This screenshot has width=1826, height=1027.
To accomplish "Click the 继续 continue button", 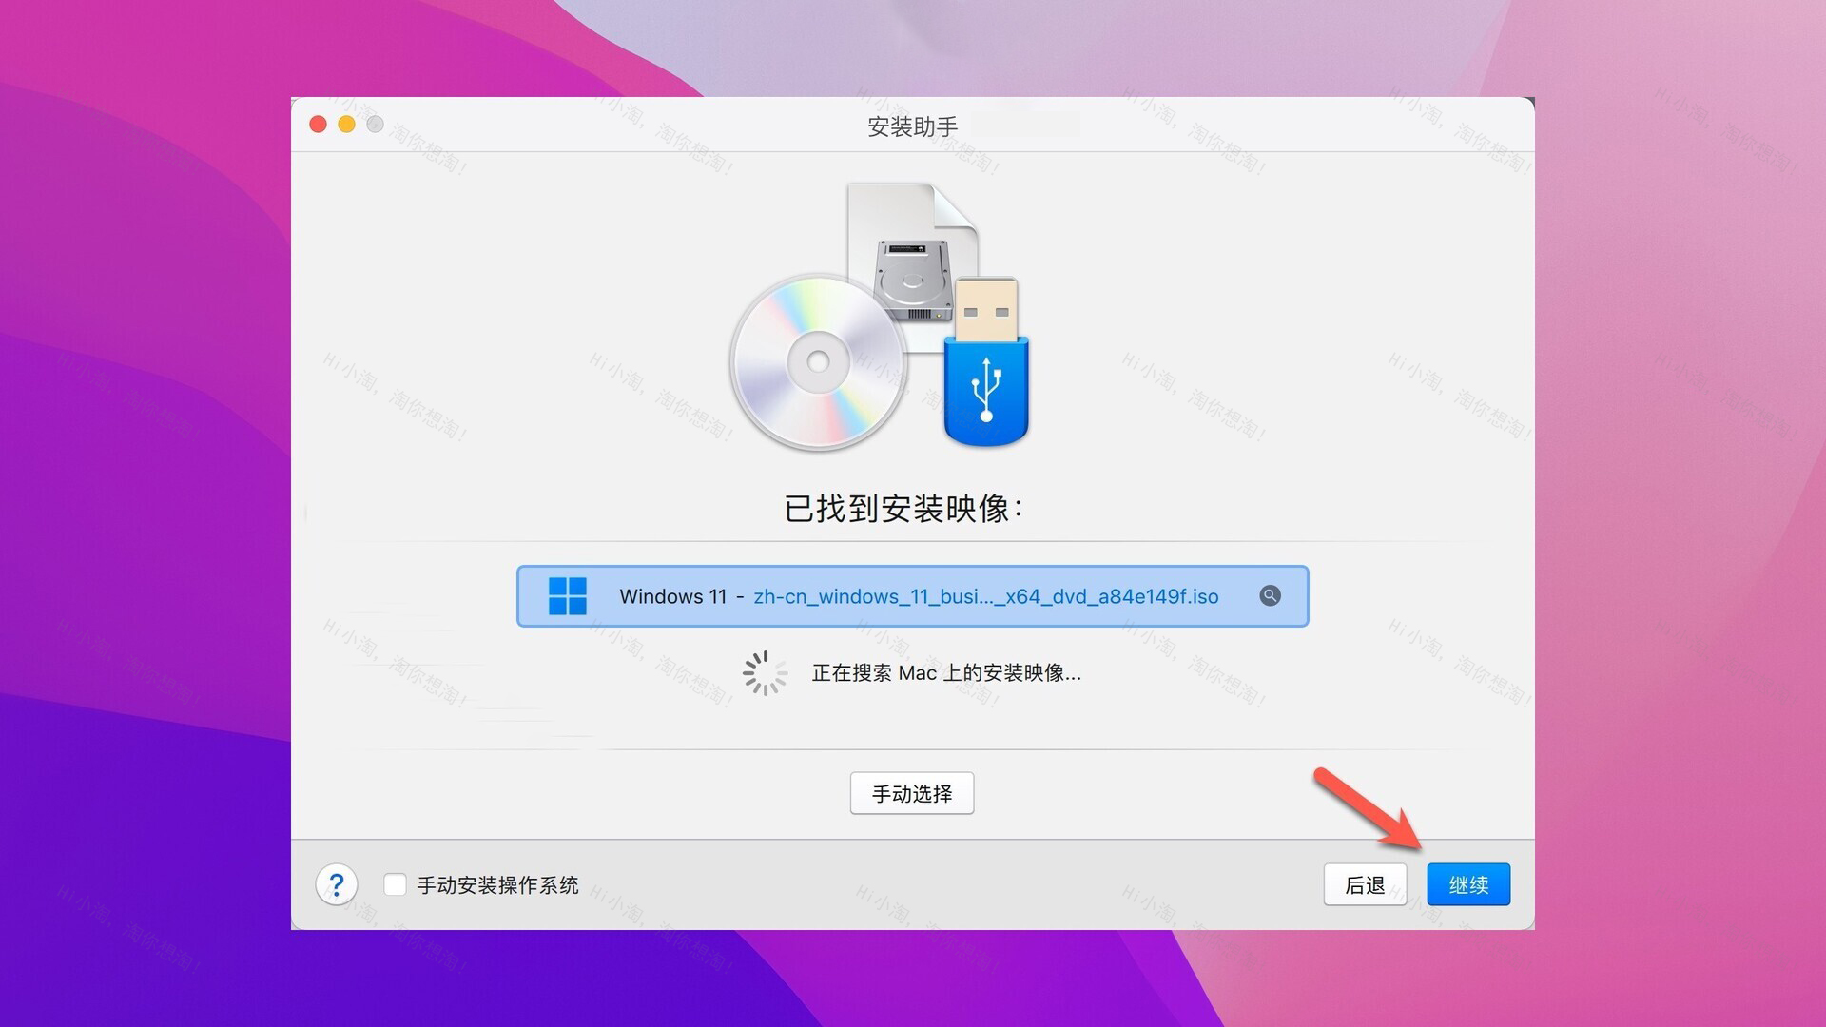I will pyautogui.click(x=1467, y=884).
